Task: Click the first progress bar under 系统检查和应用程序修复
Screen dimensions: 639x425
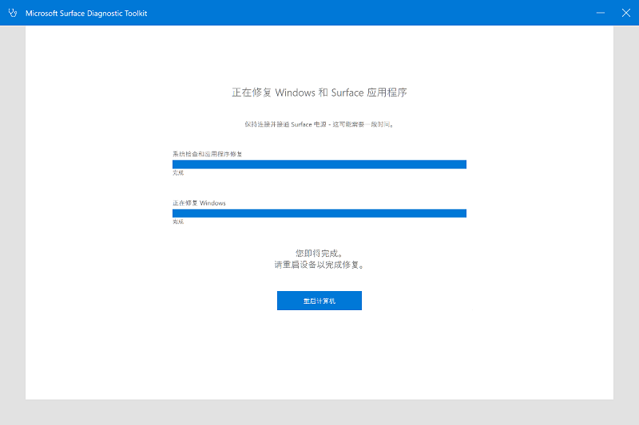Action: tap(319, 164)
